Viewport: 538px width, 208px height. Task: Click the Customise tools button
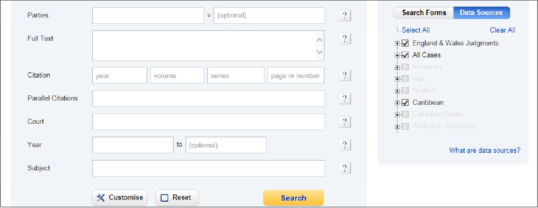coord(120,198)
